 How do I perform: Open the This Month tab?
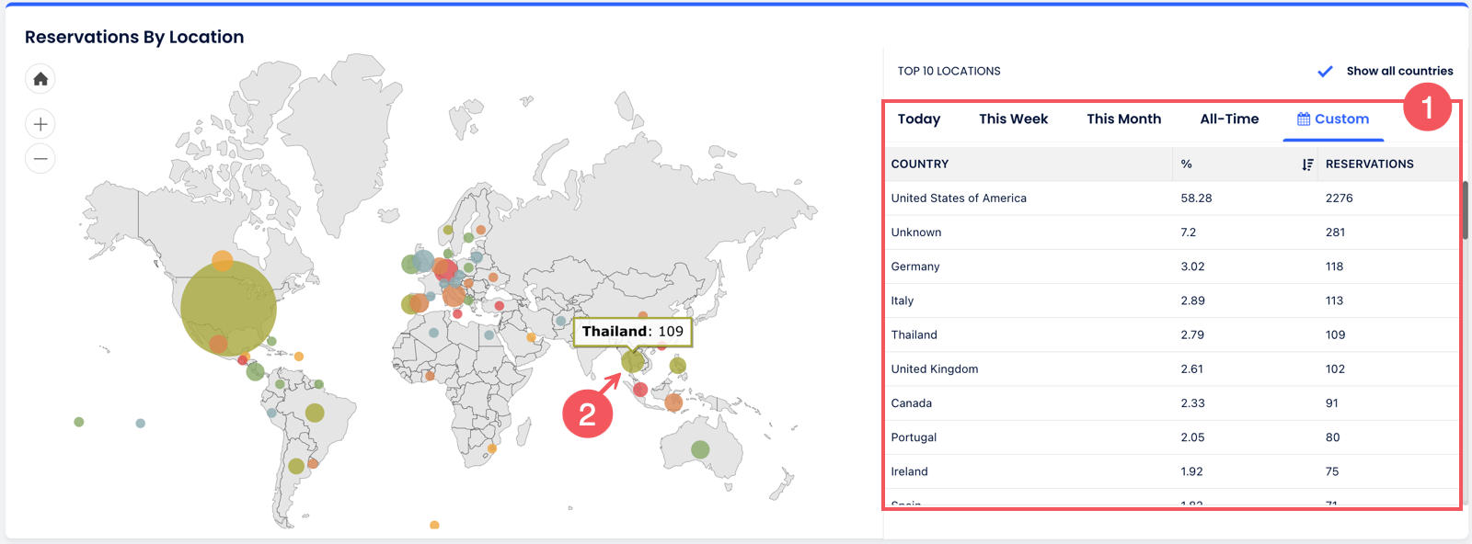click(x=1123, y=119)
